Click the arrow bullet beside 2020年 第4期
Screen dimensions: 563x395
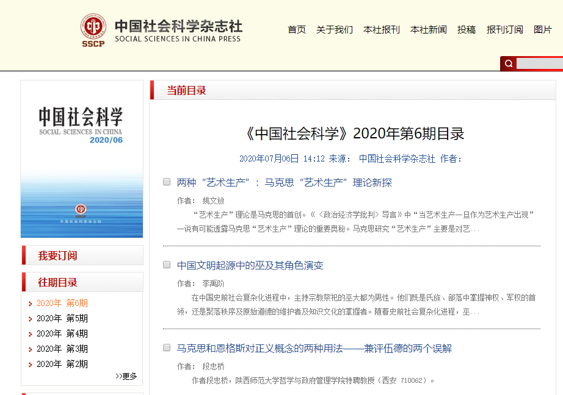point(31,334)
